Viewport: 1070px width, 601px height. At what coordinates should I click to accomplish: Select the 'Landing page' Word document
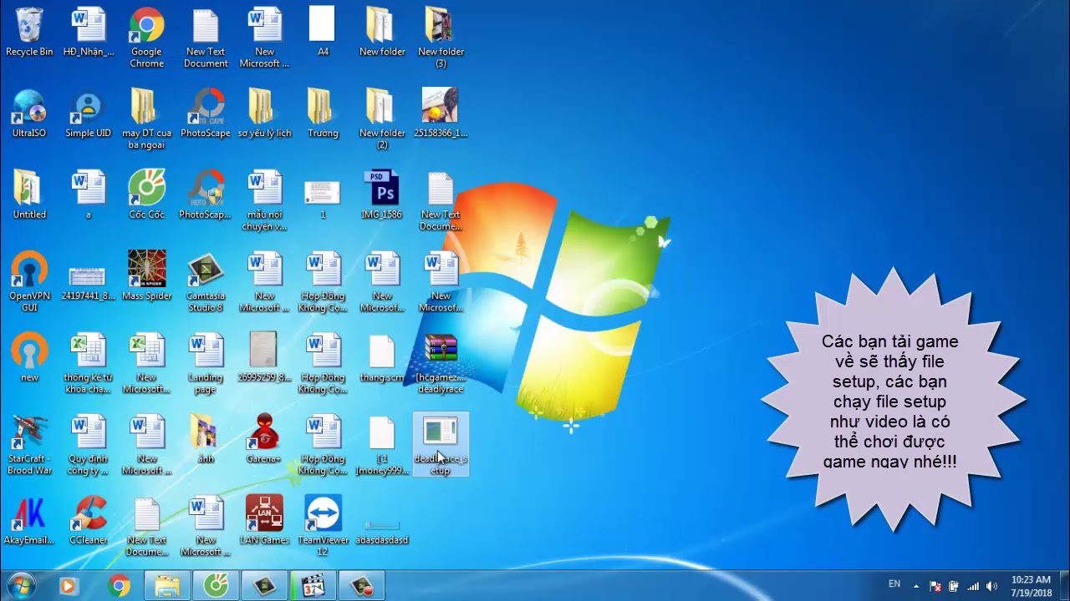pyautogui.click(x=206, y=363)
